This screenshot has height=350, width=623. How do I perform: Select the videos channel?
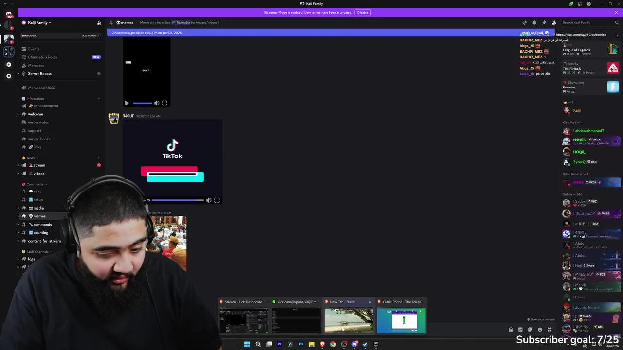pyautogui.click(x=60, y=174)
